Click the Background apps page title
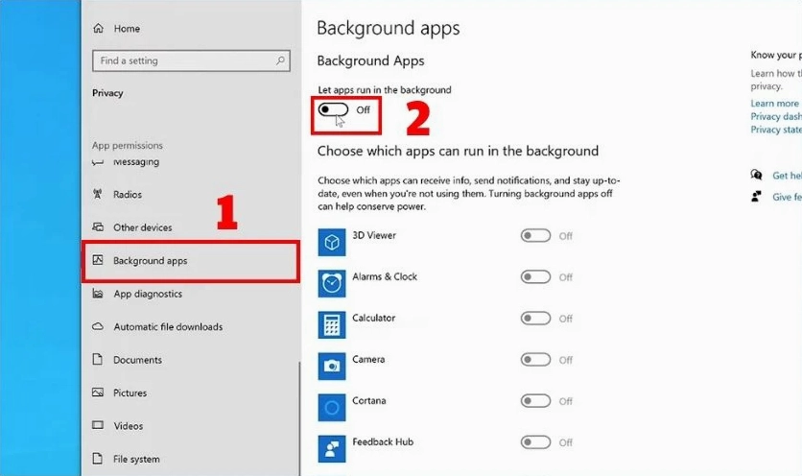Screen dimensions: 802x476 [x=389, y=28]
